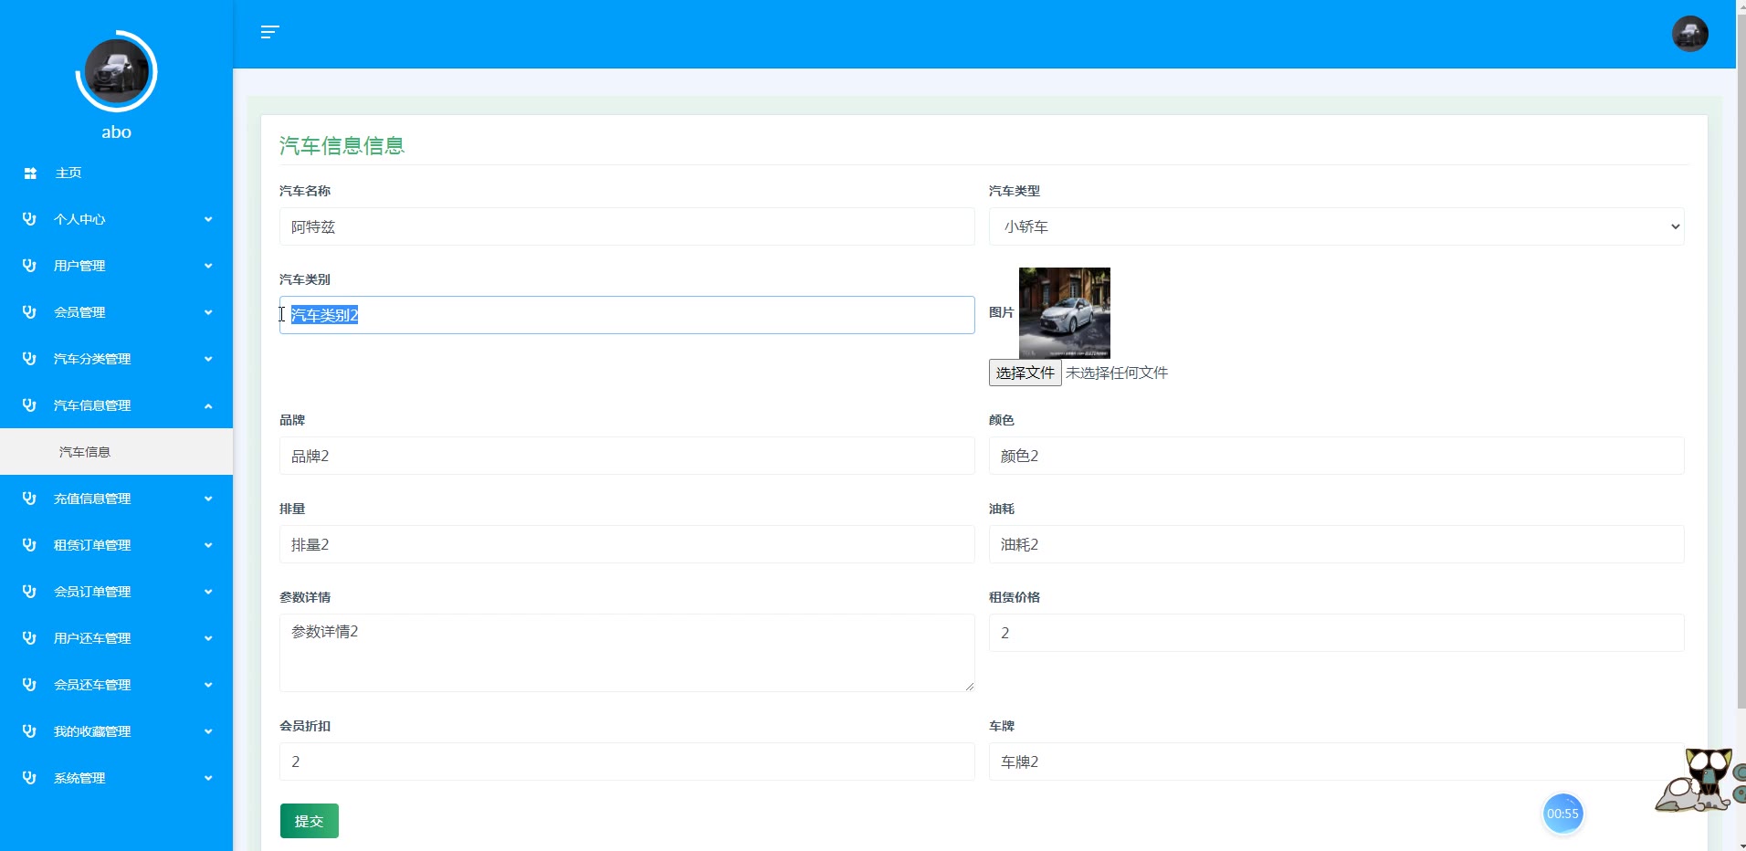Viewport: 1746px width, 851px height.
Task: Click the 主页 grid icon
Action: click(x=30, y=173)
